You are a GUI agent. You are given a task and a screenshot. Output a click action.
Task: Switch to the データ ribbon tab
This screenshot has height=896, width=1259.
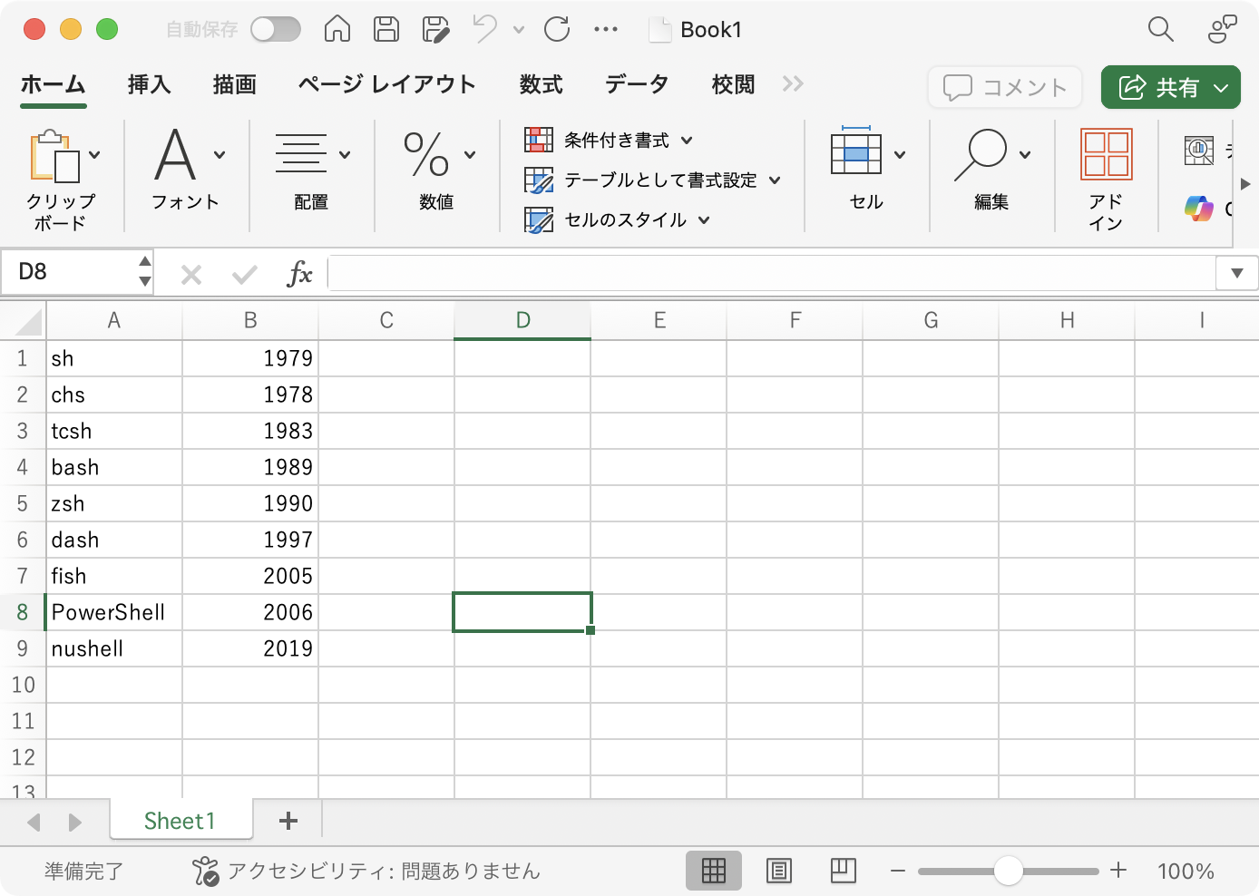[636, 84]
